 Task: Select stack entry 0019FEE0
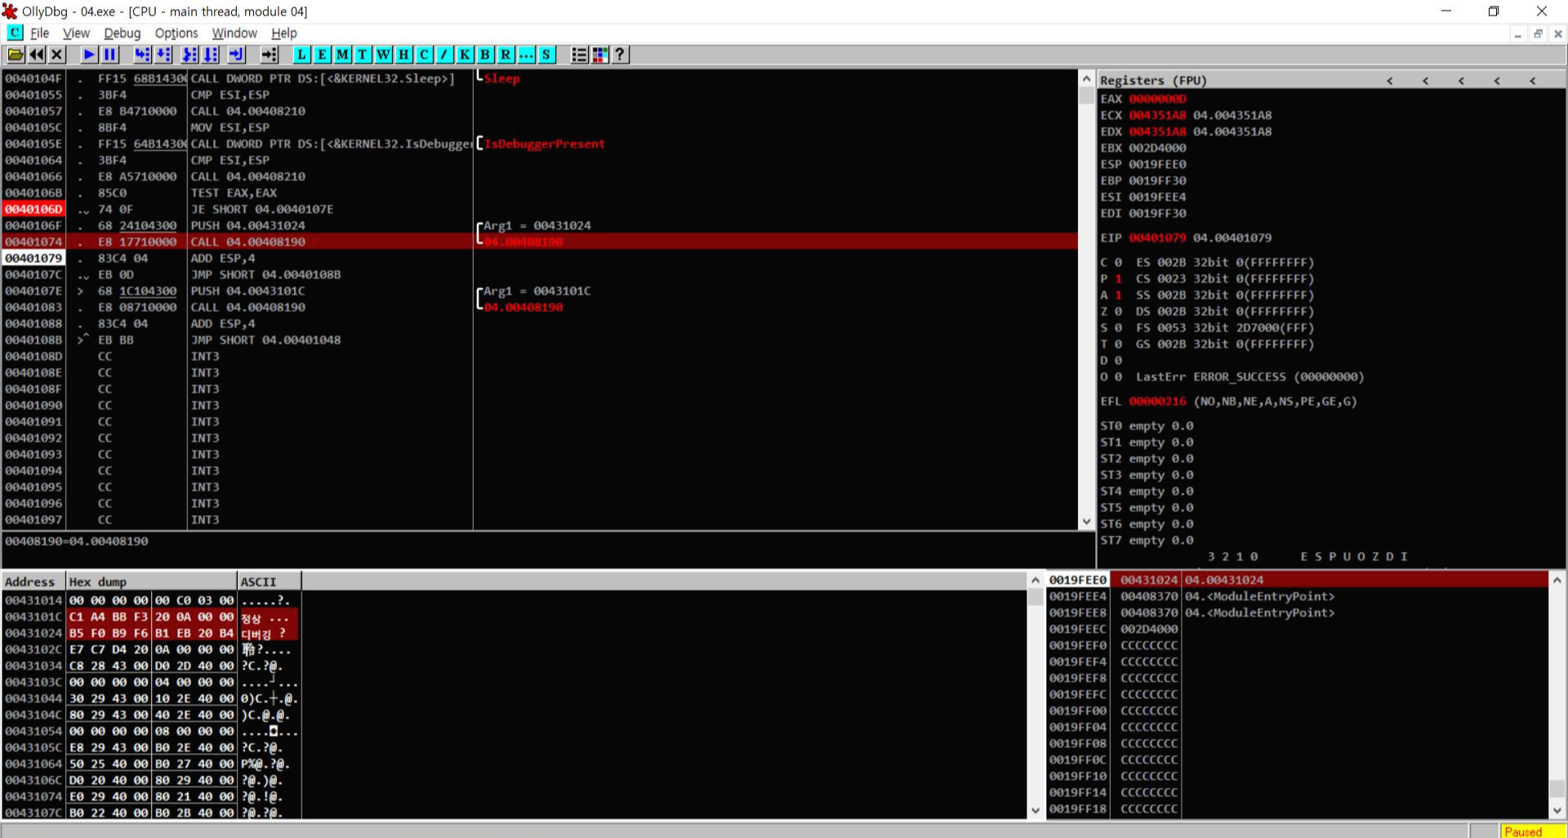(1298, 580)
